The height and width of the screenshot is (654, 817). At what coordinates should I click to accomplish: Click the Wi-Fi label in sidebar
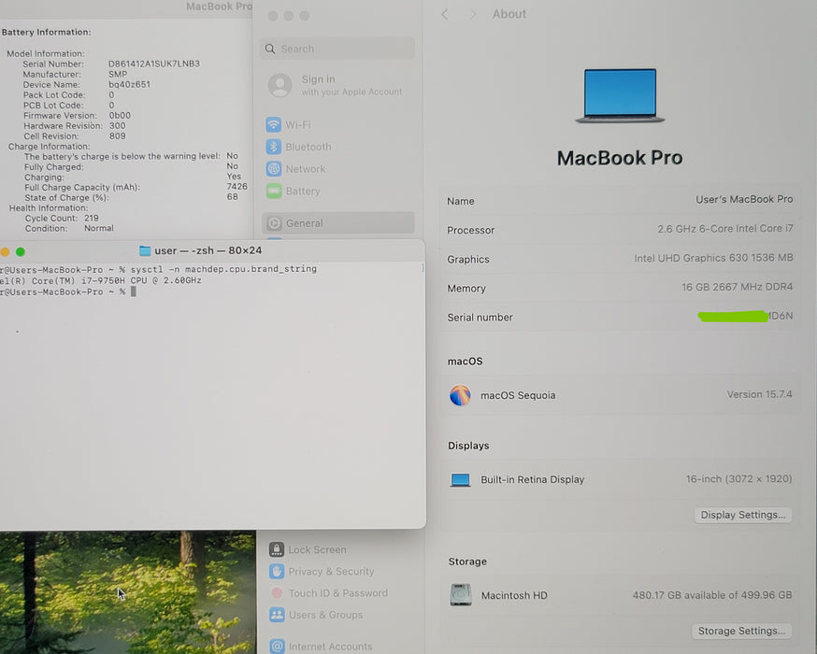tap(298, 125)
